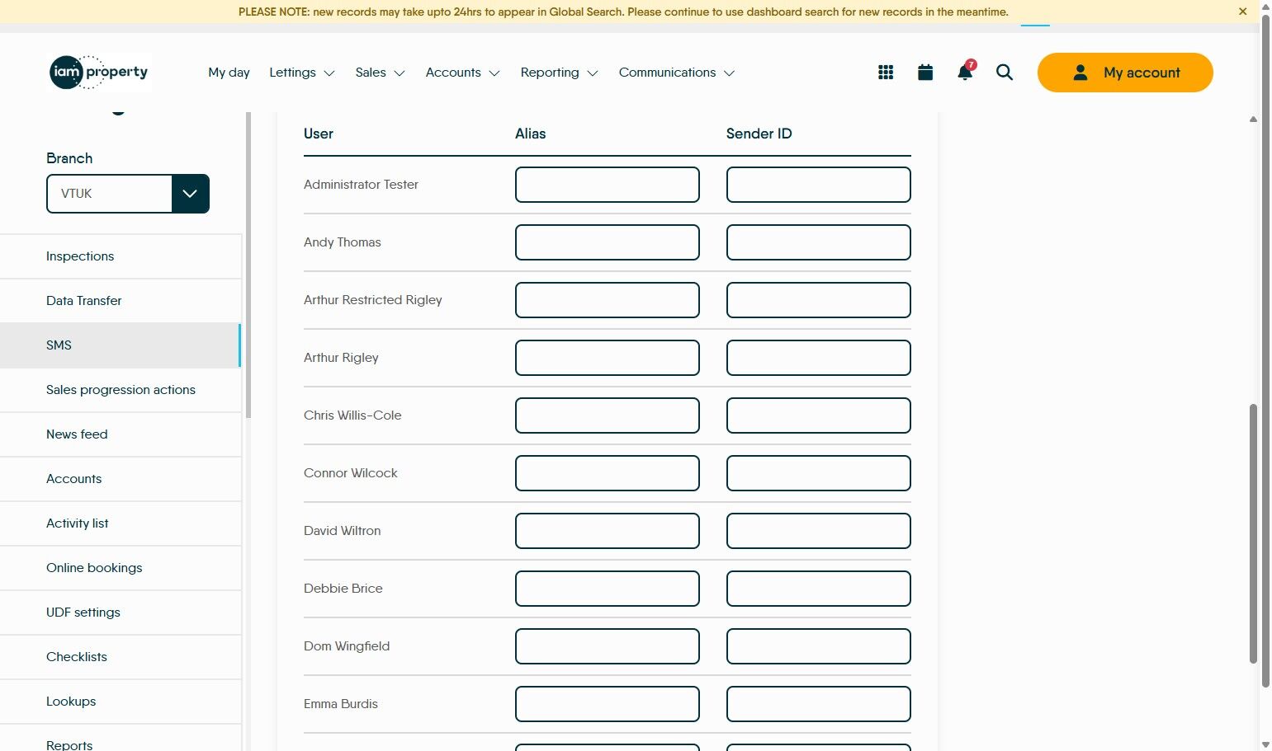Screen dimensions: 1272x751
Task: Click Alias field for Emma Burdis
Action: tap(608, 704)
